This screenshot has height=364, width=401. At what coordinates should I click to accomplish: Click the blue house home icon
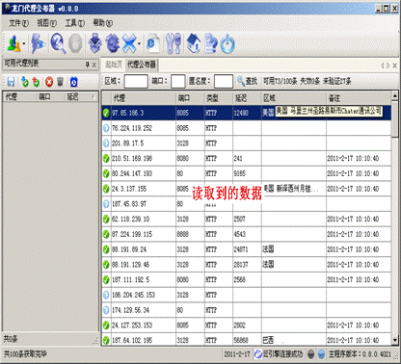pos(194,43)
